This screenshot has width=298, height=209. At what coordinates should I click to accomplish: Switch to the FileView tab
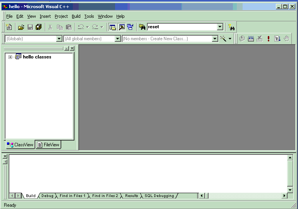click(48, 145)
